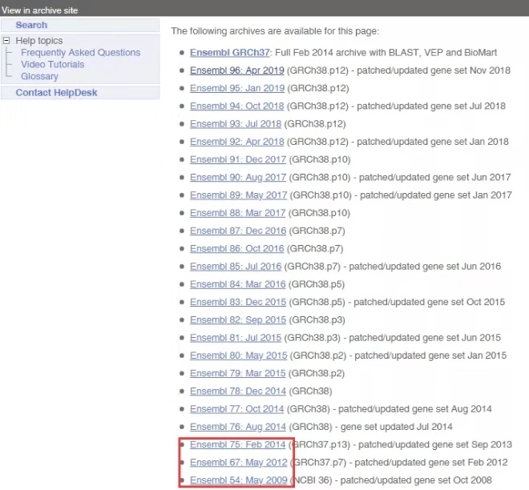Open Ensembl 81: Jul 2015 archive
This screenshot has width=529, height=490.
pyautogui.click(x=236, y=338)
